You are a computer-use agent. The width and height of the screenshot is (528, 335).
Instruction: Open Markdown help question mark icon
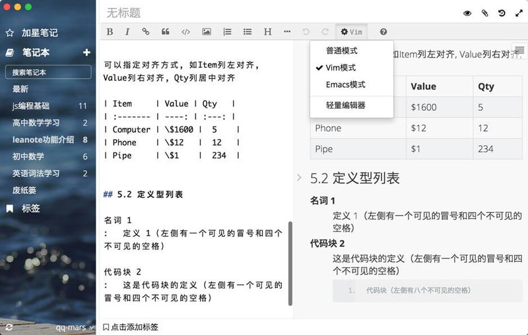click(x=383, y=32)
